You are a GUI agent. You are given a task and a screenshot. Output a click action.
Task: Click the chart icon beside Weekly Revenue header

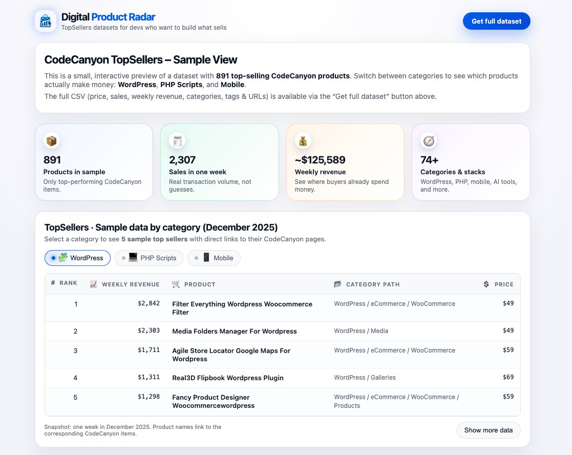coord(93,284)
